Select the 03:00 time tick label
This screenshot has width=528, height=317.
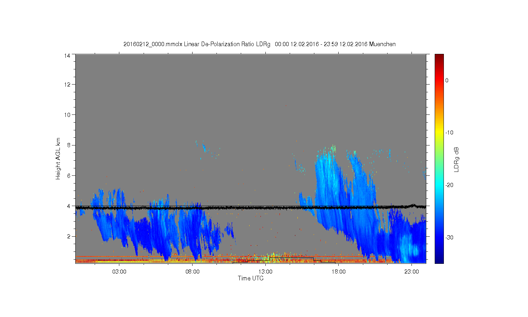click(x=119, y=272)
